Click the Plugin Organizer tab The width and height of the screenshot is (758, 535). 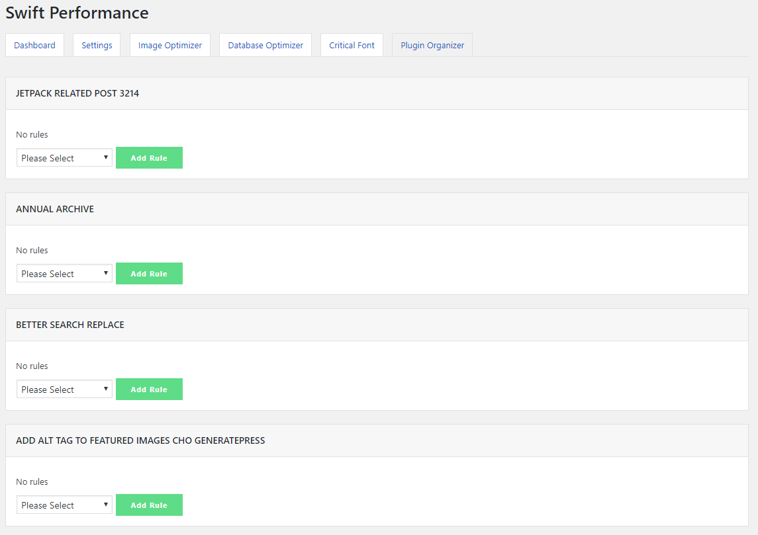(432, 45)
